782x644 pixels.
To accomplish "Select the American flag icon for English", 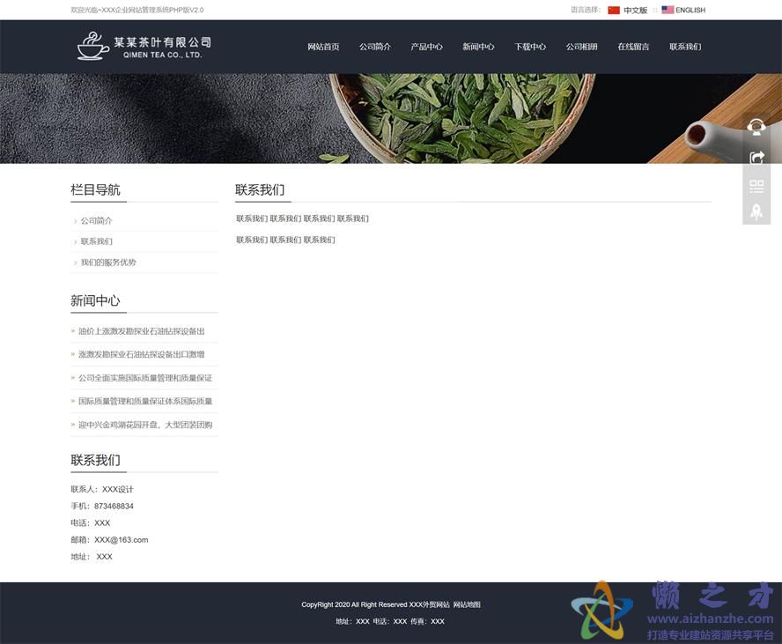I will point(668,10).
